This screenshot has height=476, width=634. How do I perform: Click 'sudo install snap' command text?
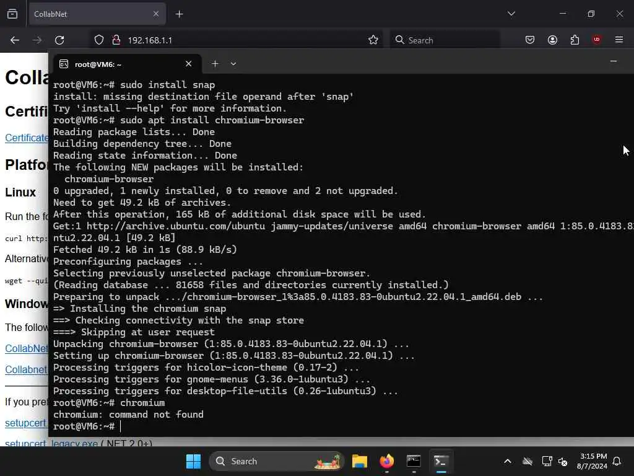(x=167, y=85)
